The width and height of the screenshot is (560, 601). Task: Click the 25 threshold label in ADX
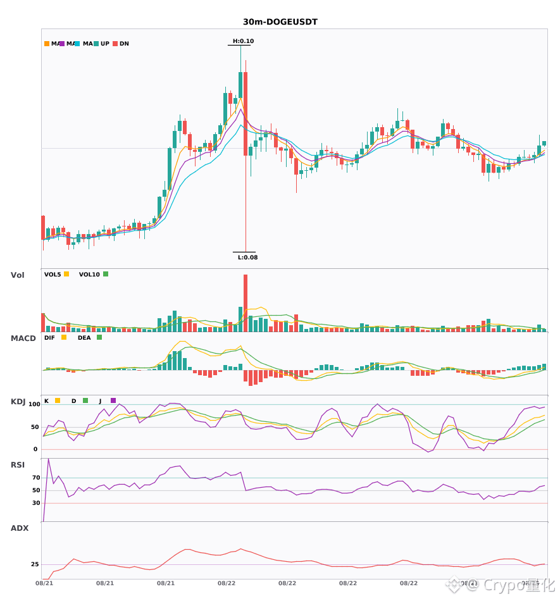click(x=35, y=564)
